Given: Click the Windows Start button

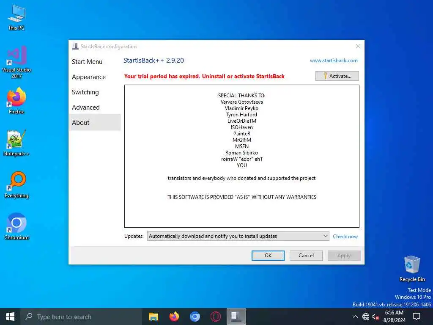Looking at the screenshot, I should [x=10, y=317].
